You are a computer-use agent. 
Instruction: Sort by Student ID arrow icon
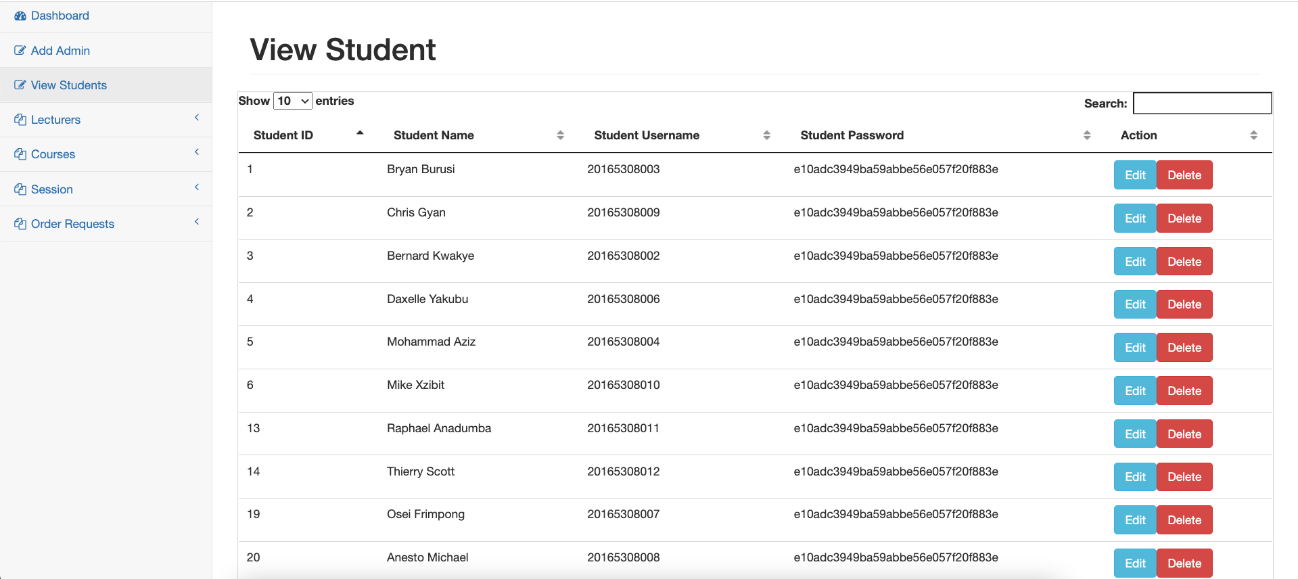[x=360, y=133]
